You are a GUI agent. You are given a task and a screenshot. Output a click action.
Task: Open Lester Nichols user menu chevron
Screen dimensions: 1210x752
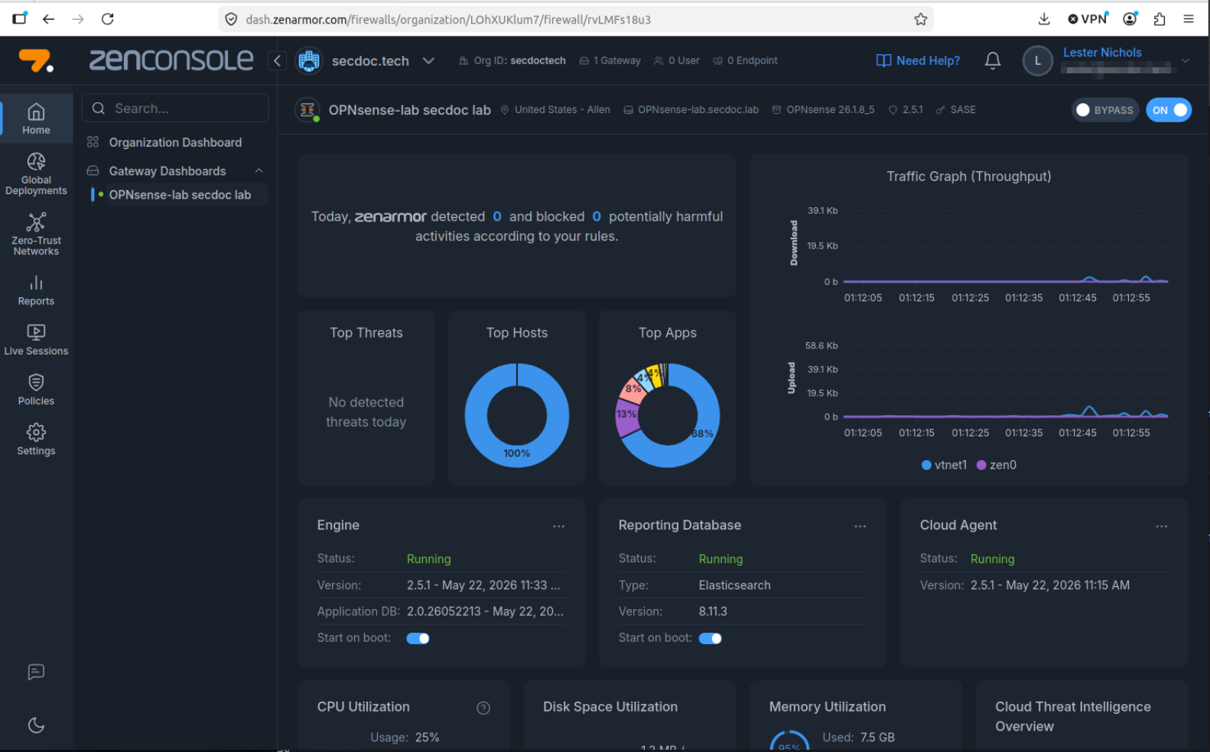tap(1186, 60)
